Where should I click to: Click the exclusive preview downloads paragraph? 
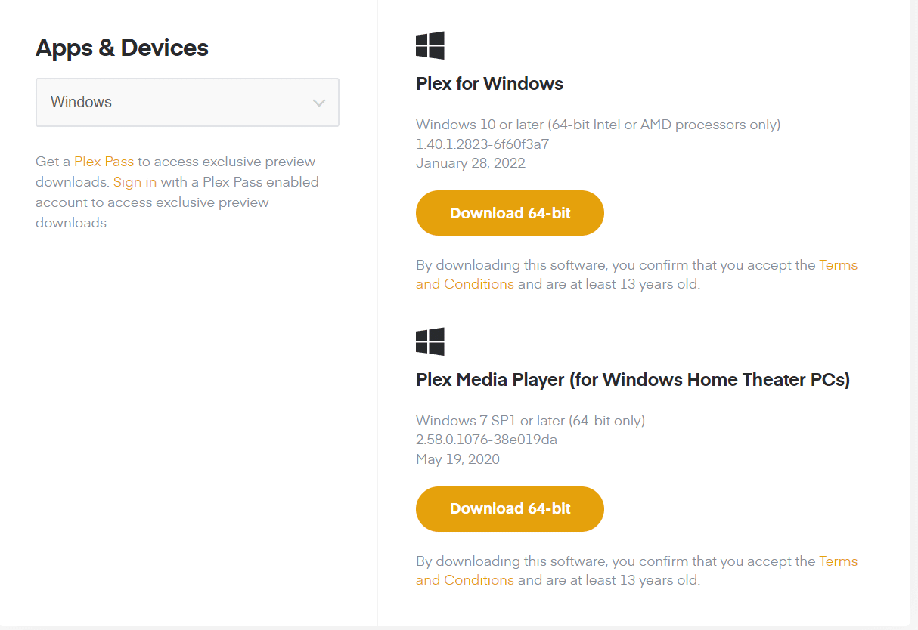pos(177,202)
